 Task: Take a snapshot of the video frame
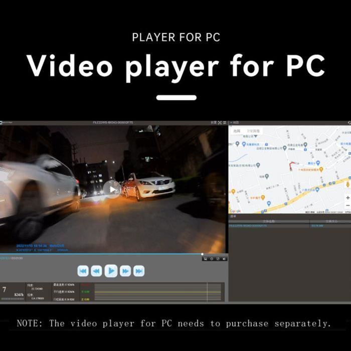point(206,259)
